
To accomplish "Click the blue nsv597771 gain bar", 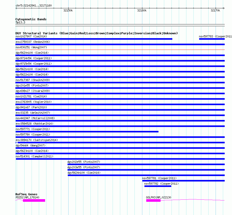I will coord(87,132).
